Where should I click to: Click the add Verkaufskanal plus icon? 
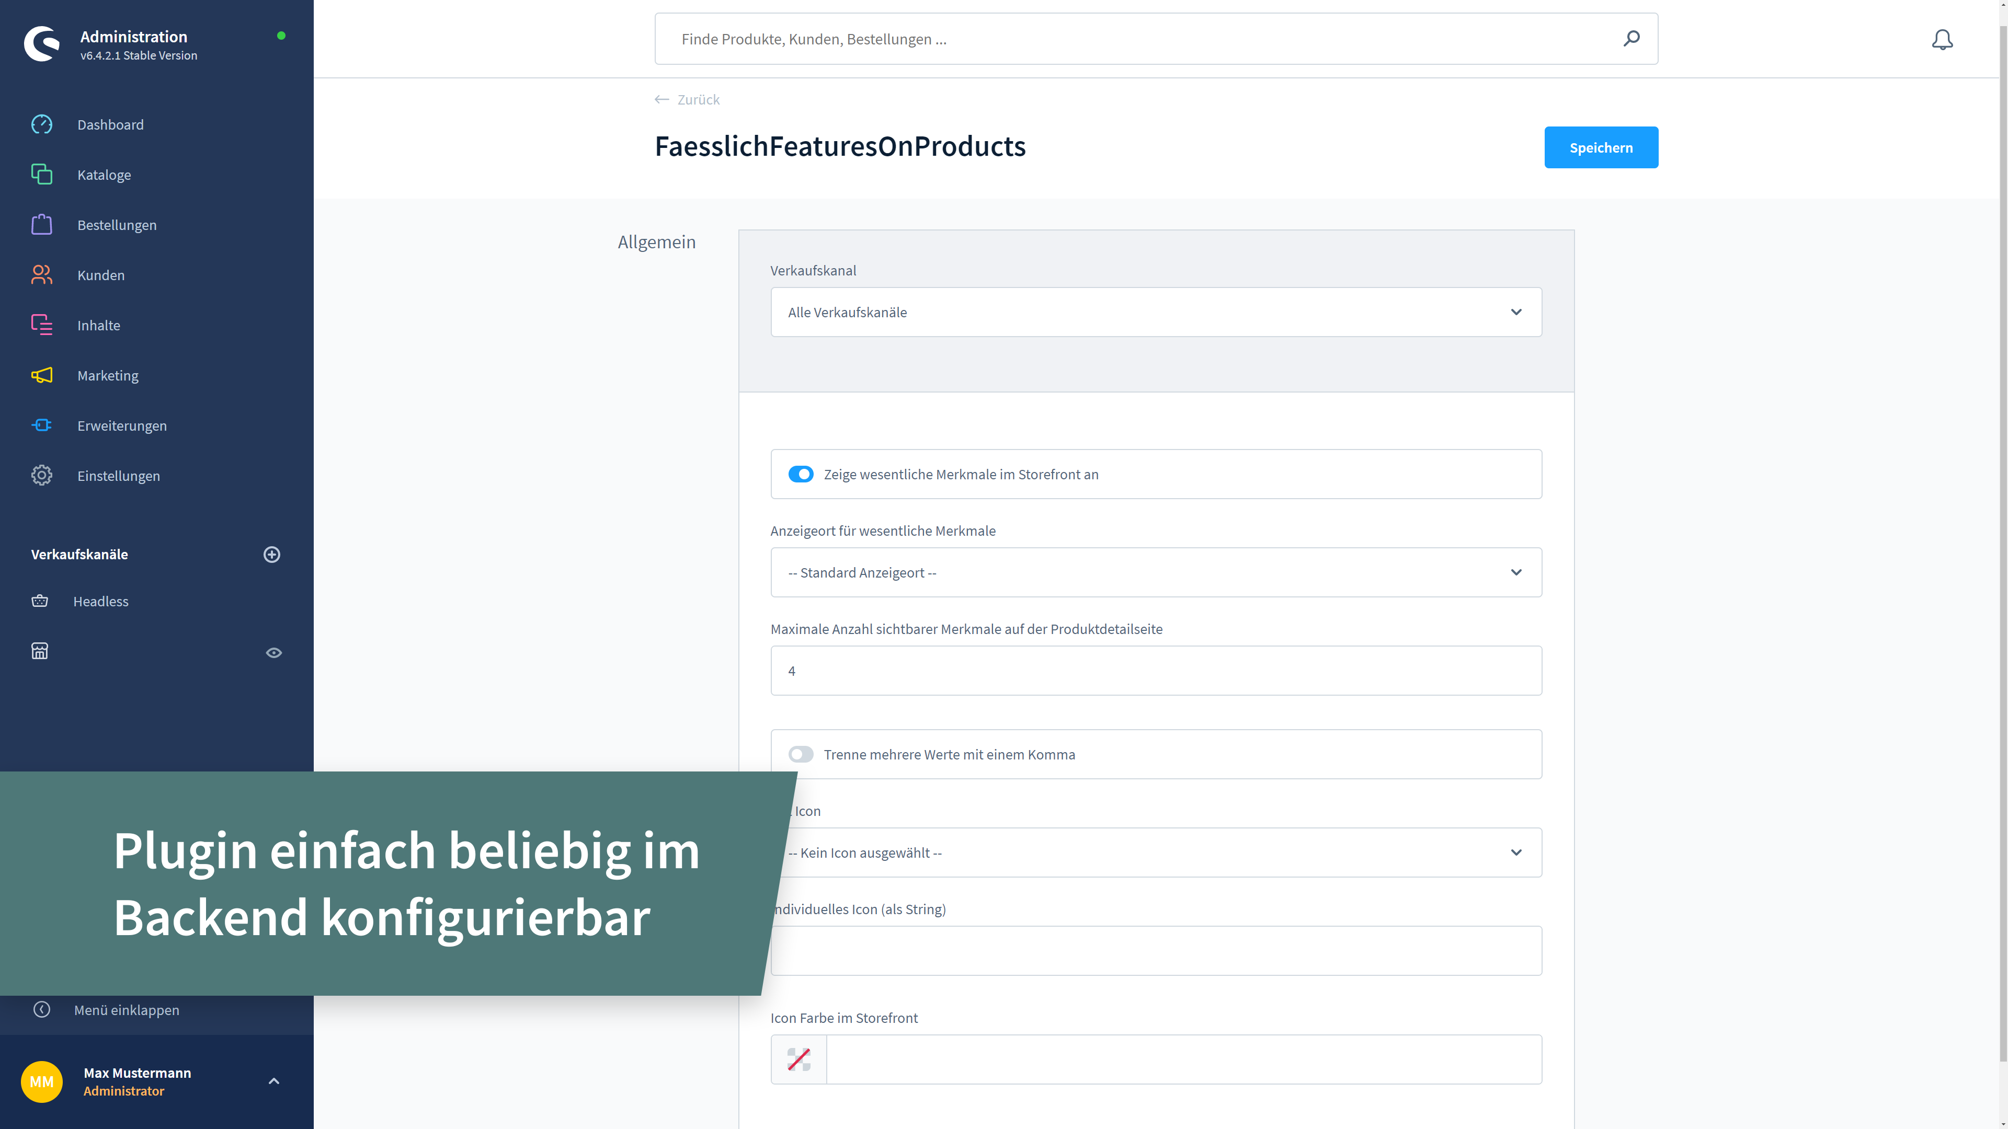point(272,554)
